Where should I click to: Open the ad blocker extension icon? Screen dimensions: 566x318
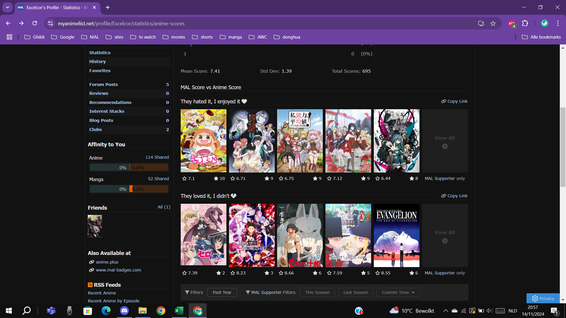[512, 24]
